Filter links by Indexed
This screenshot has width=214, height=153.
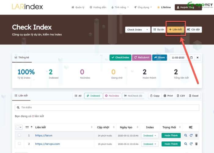[93, 96]
